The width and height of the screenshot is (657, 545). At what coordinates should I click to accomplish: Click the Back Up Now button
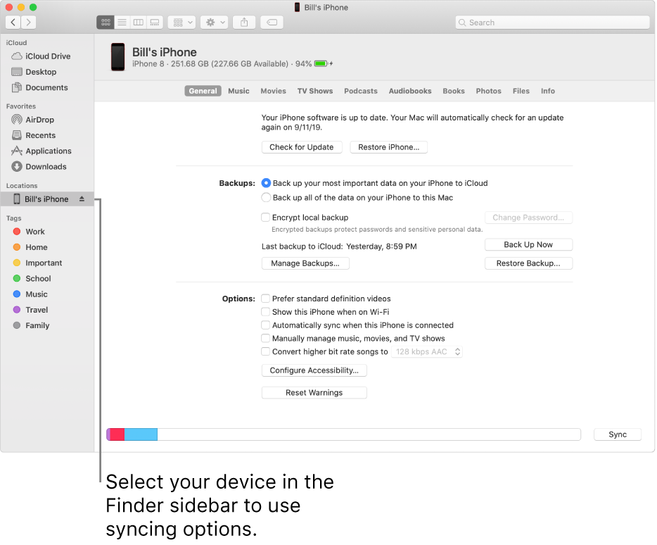(x=528, y=244)
